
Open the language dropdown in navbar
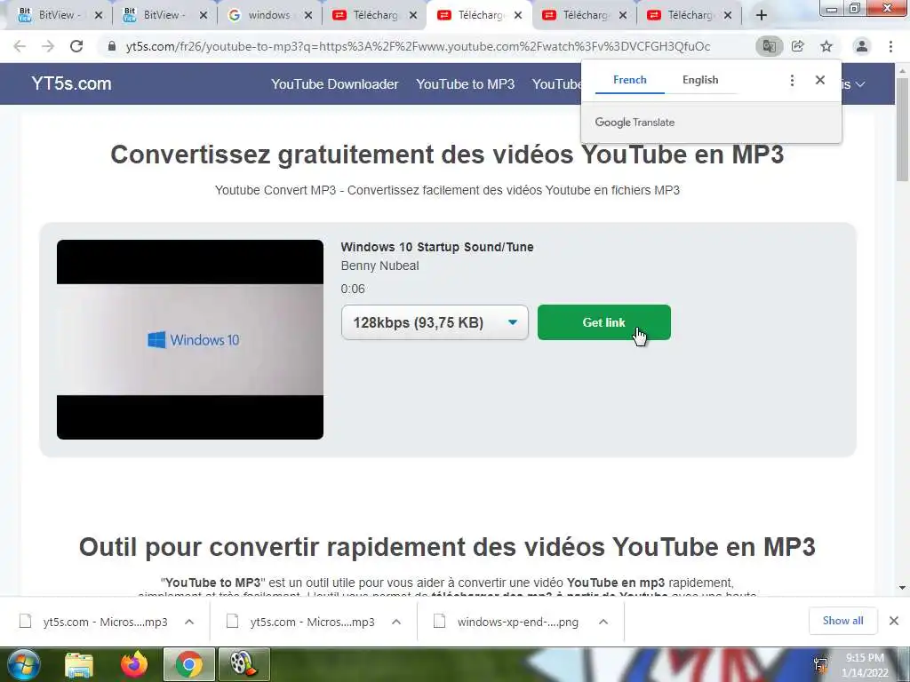854,84
